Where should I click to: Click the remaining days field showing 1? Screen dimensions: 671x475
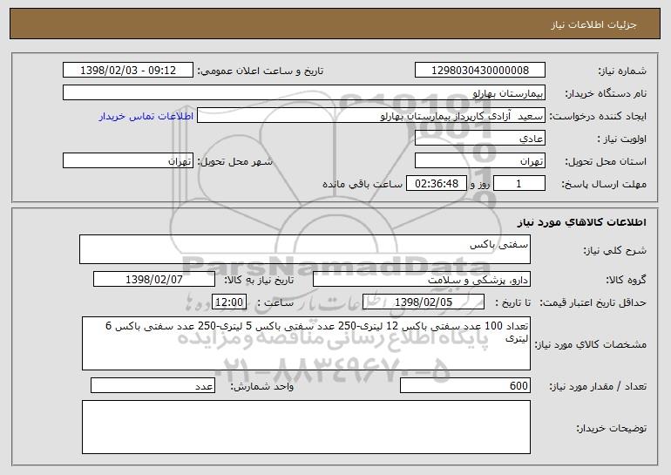point(519,184)
